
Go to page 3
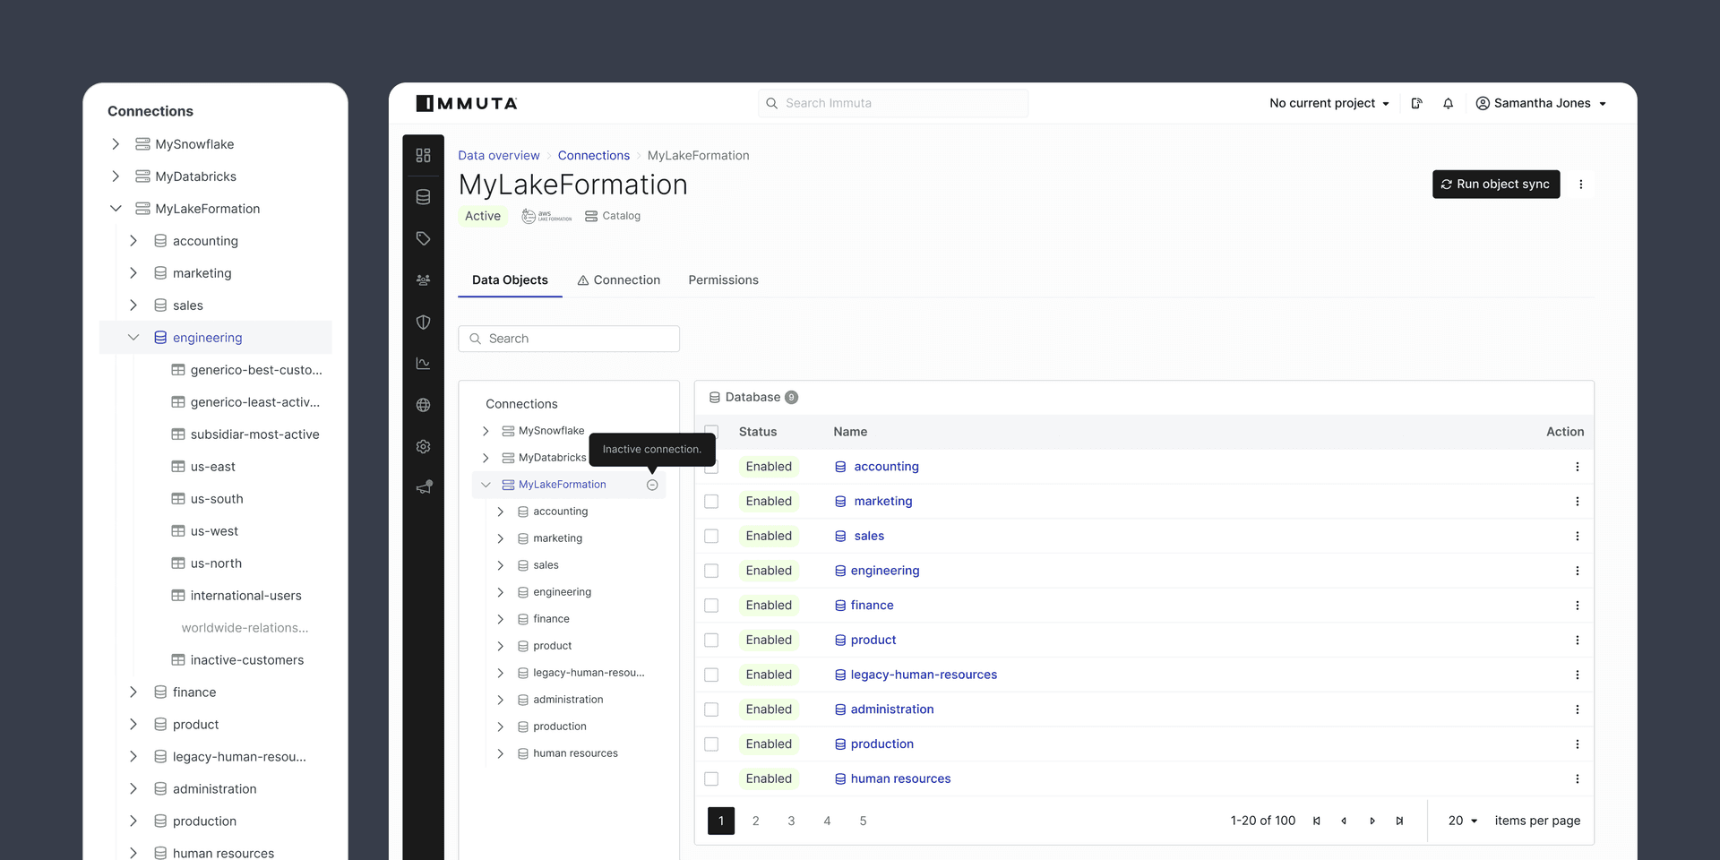(x=791, y=821)
